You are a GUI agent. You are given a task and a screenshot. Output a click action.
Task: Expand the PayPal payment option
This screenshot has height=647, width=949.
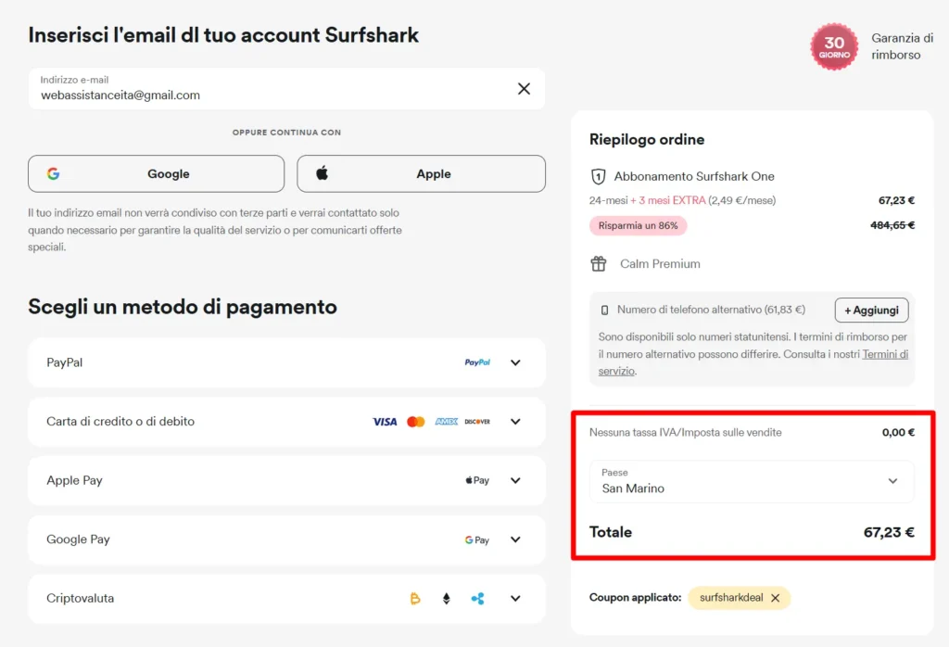tap(515, 362)
